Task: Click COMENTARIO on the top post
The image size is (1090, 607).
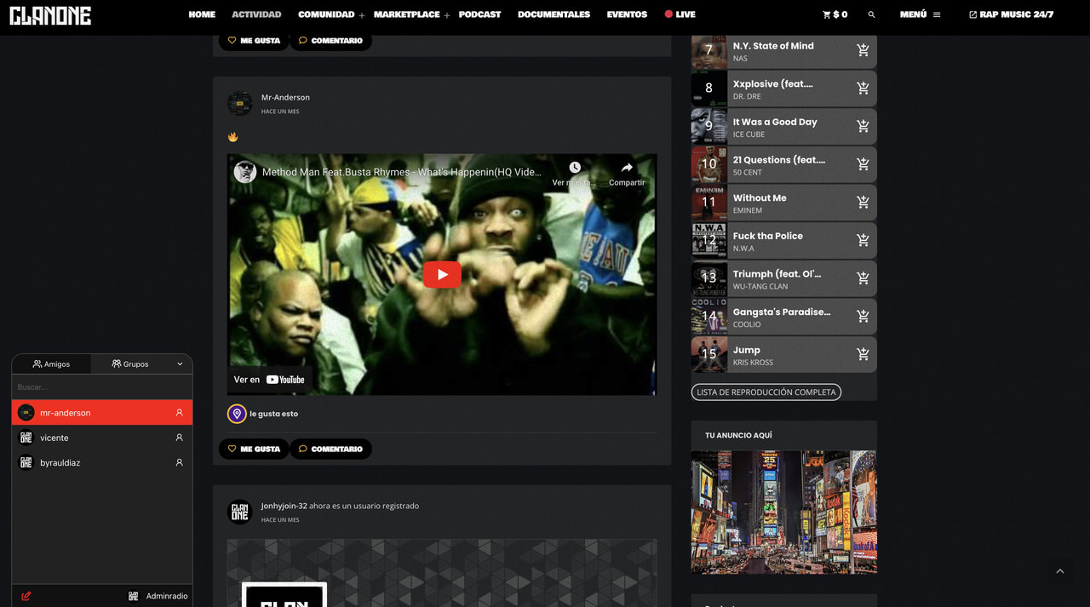Action: (x=330, y=40)
